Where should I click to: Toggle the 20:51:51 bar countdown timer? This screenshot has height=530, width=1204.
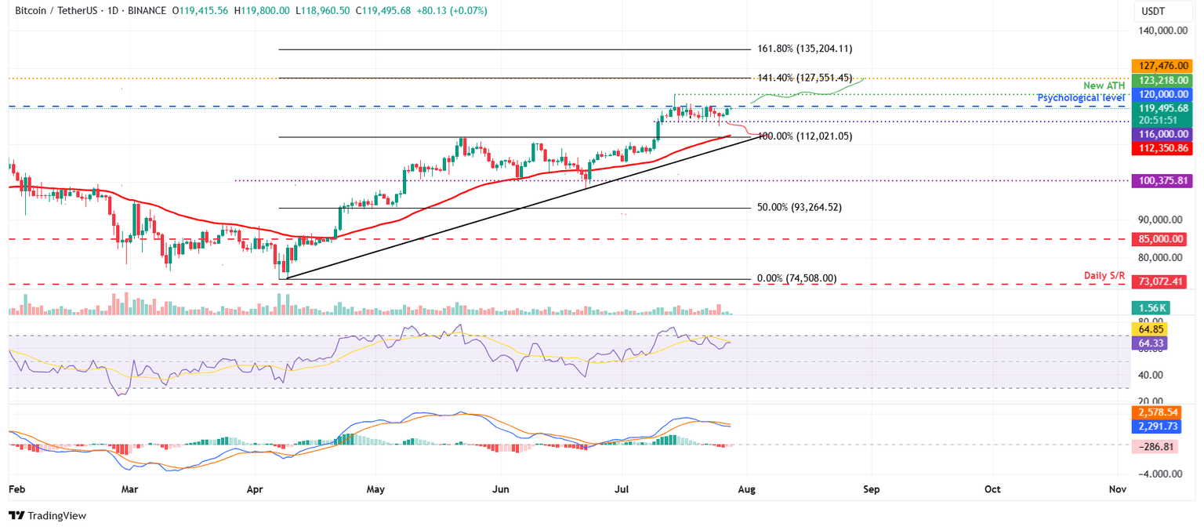tap(1161, 122)
